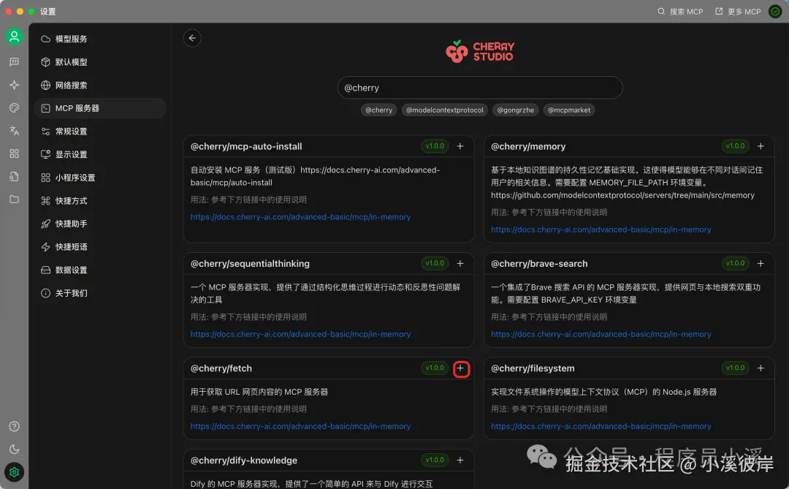Open 网络搜索 settings section
The height and width of the screenshot is (489, 789).
coord(99,85)
